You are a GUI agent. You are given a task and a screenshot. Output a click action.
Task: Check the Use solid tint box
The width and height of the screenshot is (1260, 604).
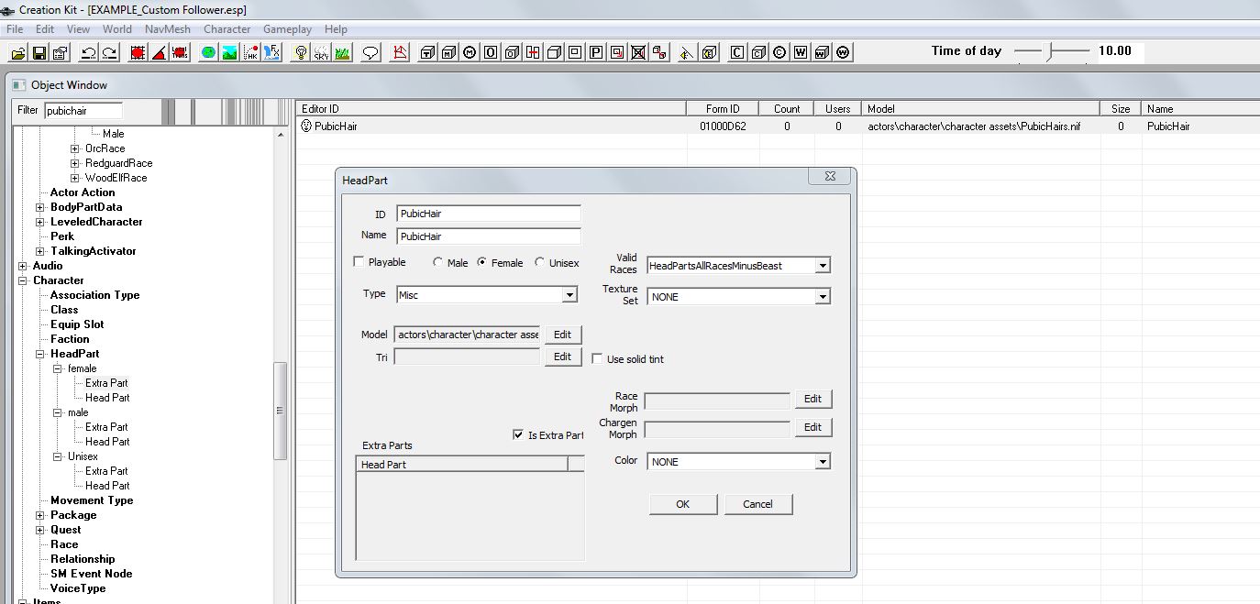(597, 359)
